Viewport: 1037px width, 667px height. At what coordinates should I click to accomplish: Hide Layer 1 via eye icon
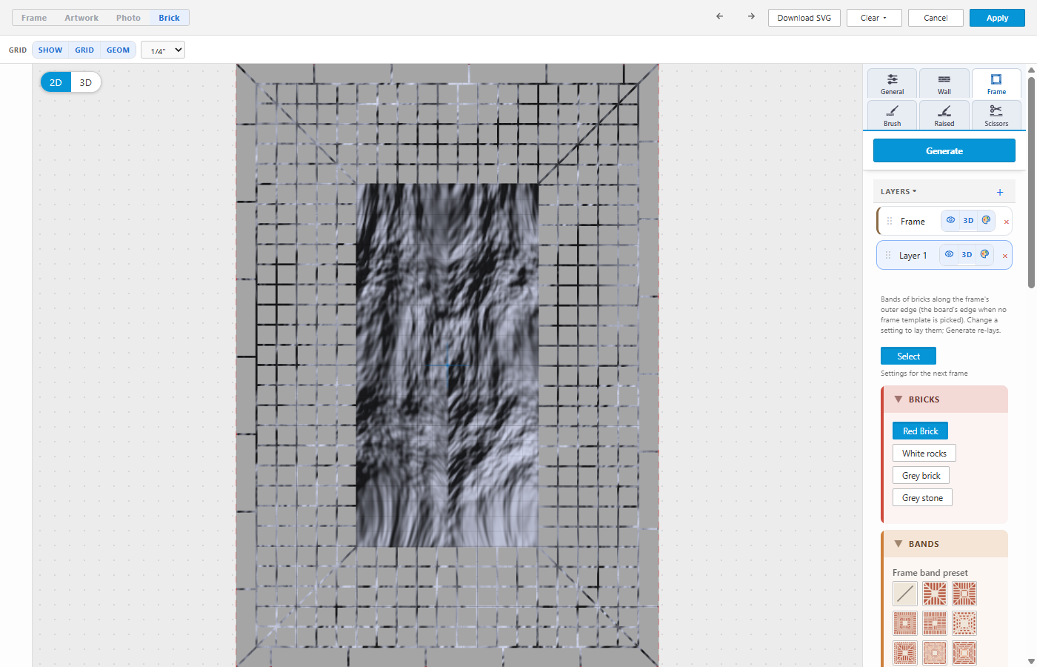949,254
